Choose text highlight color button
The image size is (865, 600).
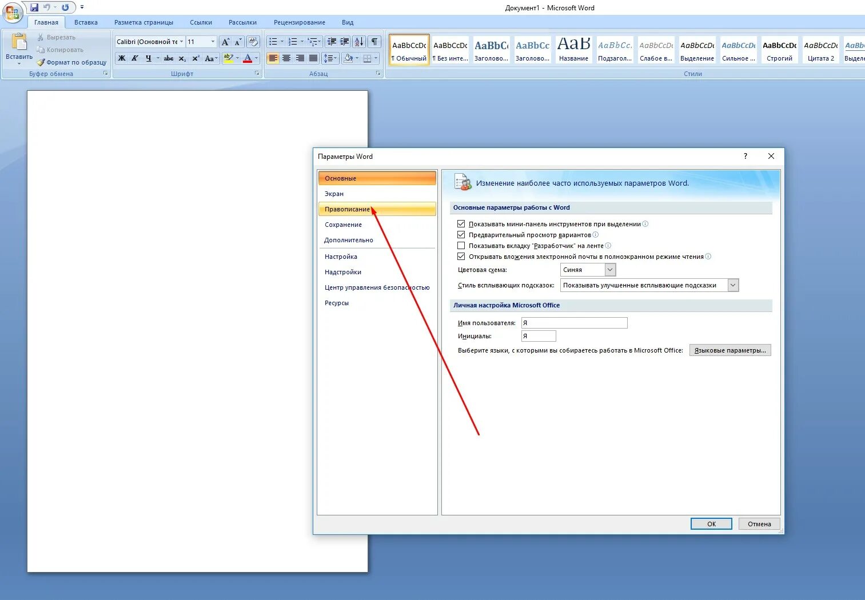tap(228, 58)
